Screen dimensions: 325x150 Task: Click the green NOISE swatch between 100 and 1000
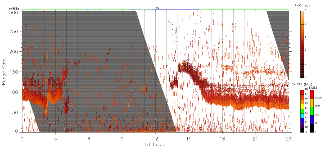(x=312, y=111)
